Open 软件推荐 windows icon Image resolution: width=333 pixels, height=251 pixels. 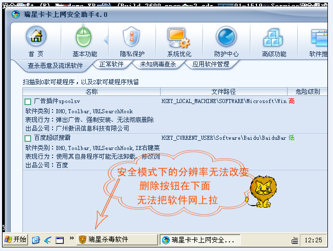pyautogui.click(x=319, y=38)
